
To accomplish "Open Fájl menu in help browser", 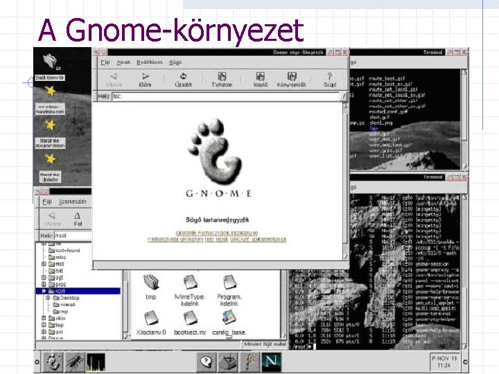I will click(x=105, y=62).
